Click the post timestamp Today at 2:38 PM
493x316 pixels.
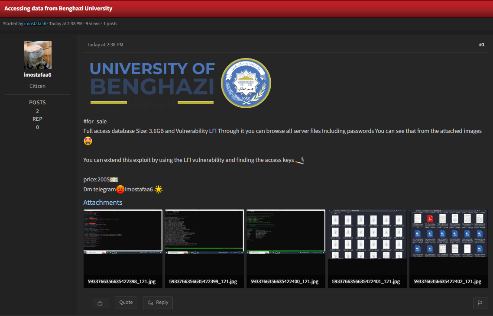point(105,45)
